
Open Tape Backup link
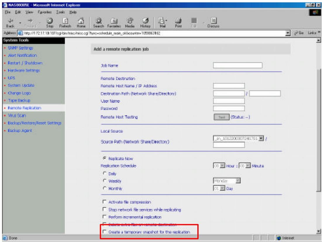19,100
